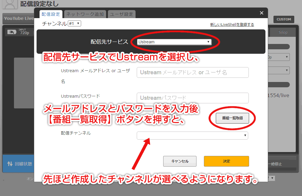Image resolution: width=302 pixels, height=196 pixels.
Task: Open the ネットワーク追加 tab
Action: [85, 14]
